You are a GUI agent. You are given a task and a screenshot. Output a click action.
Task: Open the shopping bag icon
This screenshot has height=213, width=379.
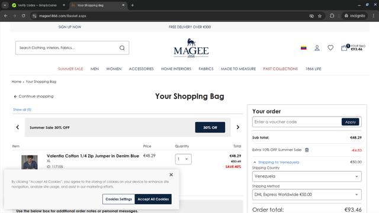click(344, 48)
